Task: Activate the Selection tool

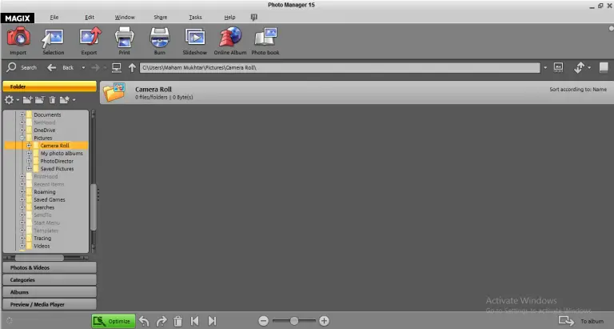Action: coord(54,41)
